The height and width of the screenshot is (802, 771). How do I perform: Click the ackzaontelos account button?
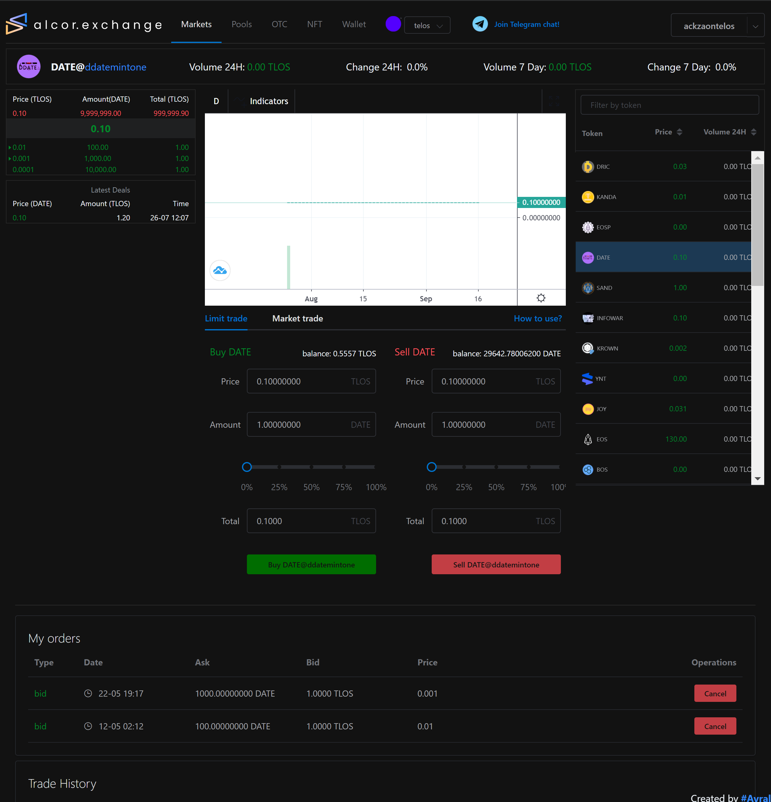click(709, 26)
